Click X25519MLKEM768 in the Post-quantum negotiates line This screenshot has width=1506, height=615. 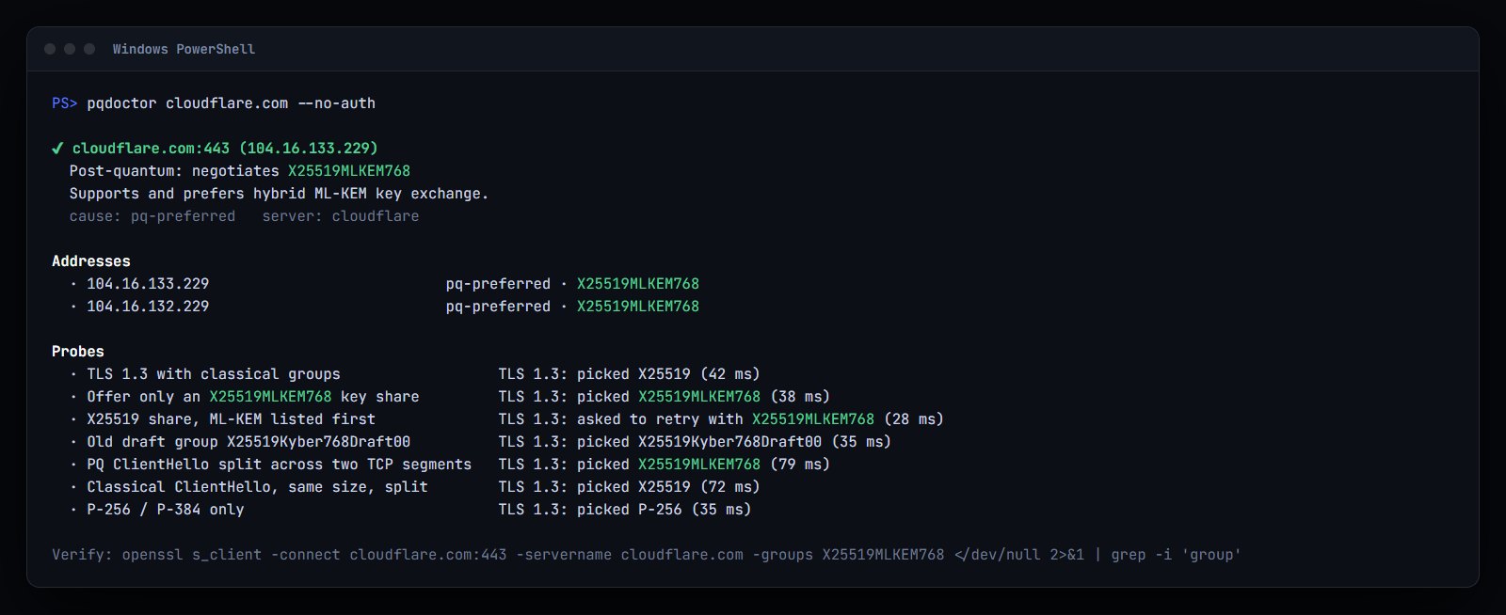[349, 171]
